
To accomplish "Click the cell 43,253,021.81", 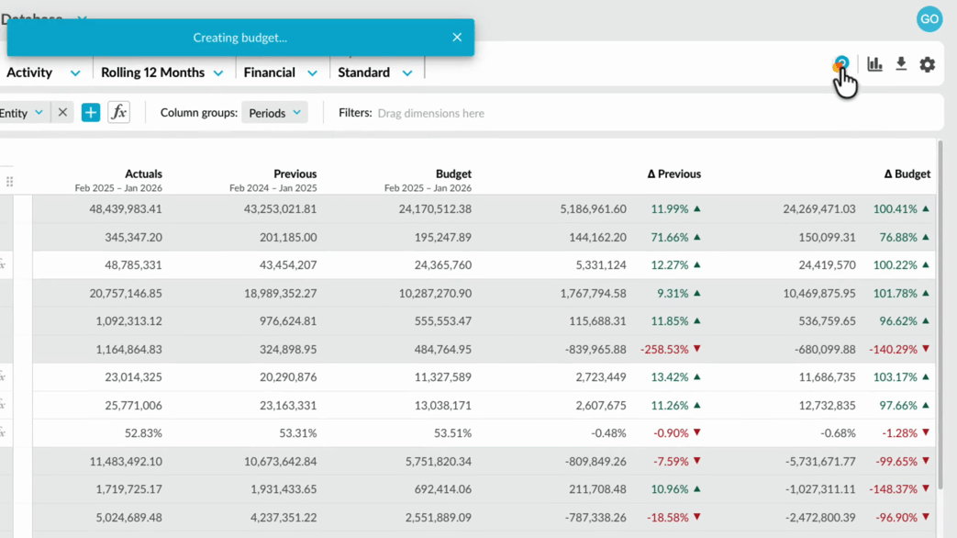I will click(x=280, y=208).
